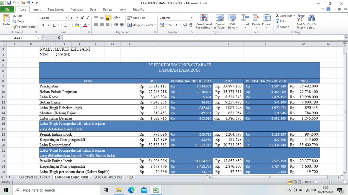Screen dimensions: 348x195
Task: Open the Formulas ribbon tab
Action: [x=76, y=9]
